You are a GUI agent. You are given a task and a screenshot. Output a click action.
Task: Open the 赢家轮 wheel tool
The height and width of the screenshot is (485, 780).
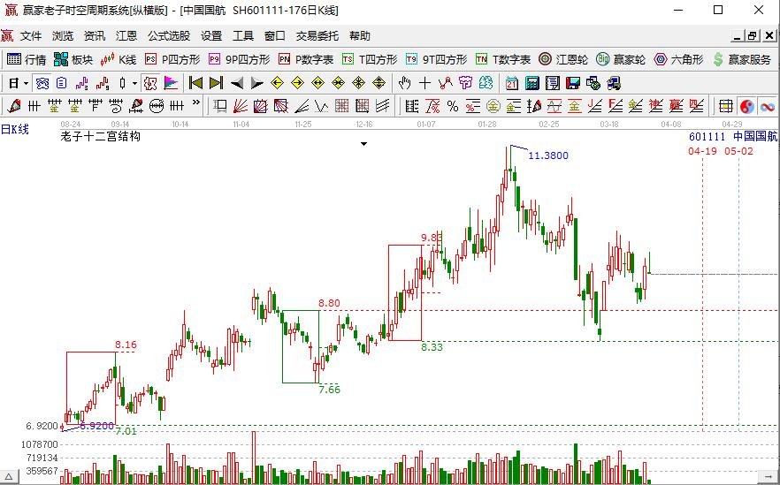tap(621, 60)
